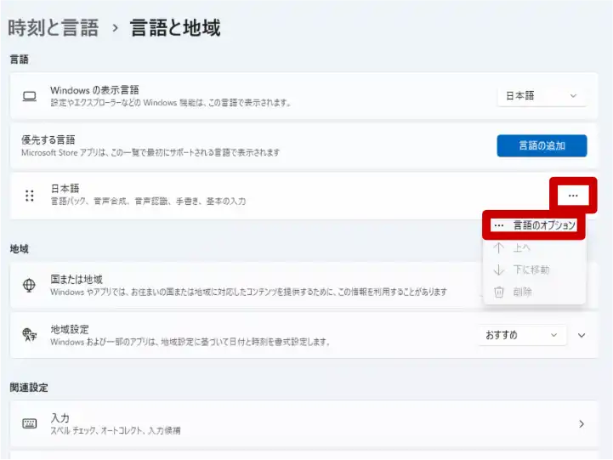Click the 国または地域 setting label
Image resolution: width=613 pixels, height=460 pixels.
coord(77,279)
